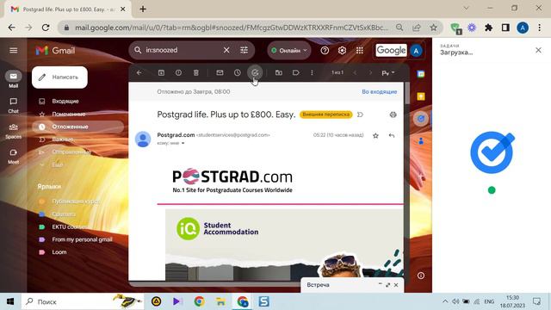This screenshot has height=310, width=551.
Task: Add the email to Tasks
Action: [255, 72]
